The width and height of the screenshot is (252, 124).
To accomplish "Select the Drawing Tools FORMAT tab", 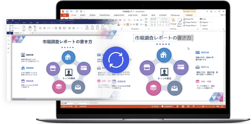I will 189,15.
